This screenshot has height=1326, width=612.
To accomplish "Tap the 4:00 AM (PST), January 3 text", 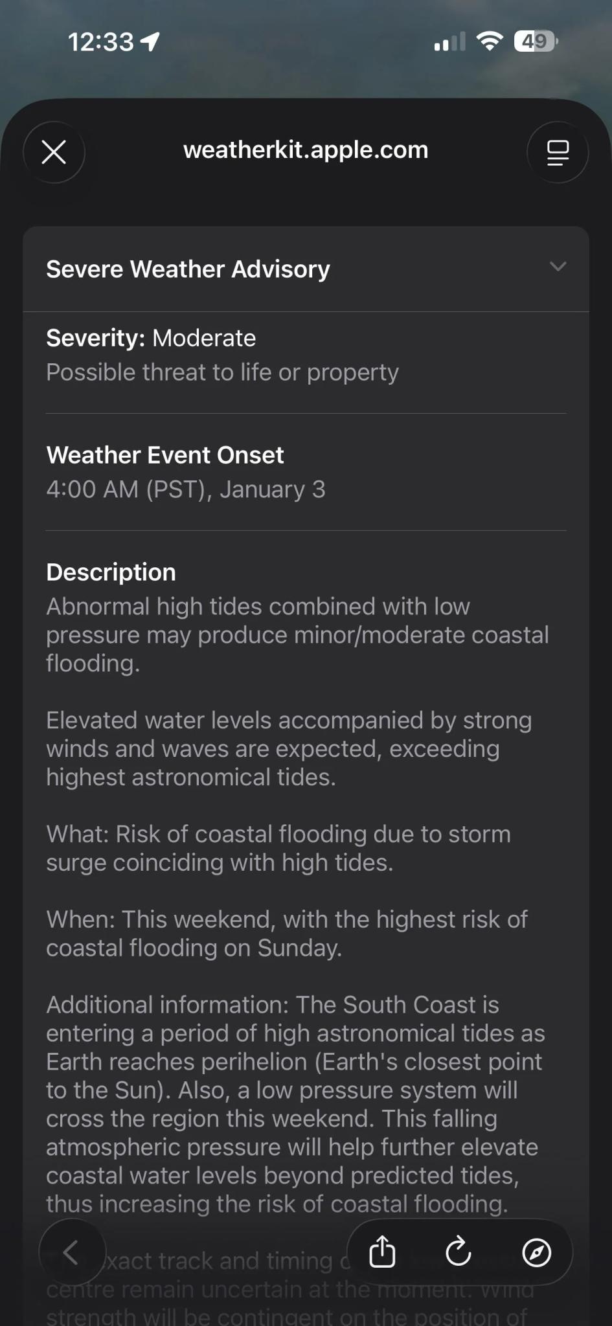I will coord(185,489).
